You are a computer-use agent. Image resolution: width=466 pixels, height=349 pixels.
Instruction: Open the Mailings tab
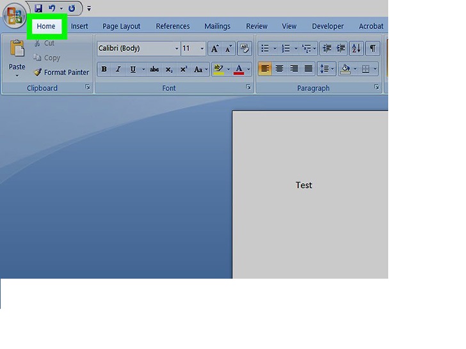coord(217,26)
